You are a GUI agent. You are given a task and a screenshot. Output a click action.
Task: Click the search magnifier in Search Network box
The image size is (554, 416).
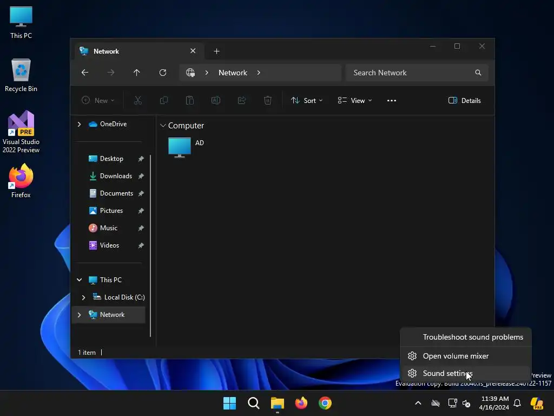click(478, 73)
